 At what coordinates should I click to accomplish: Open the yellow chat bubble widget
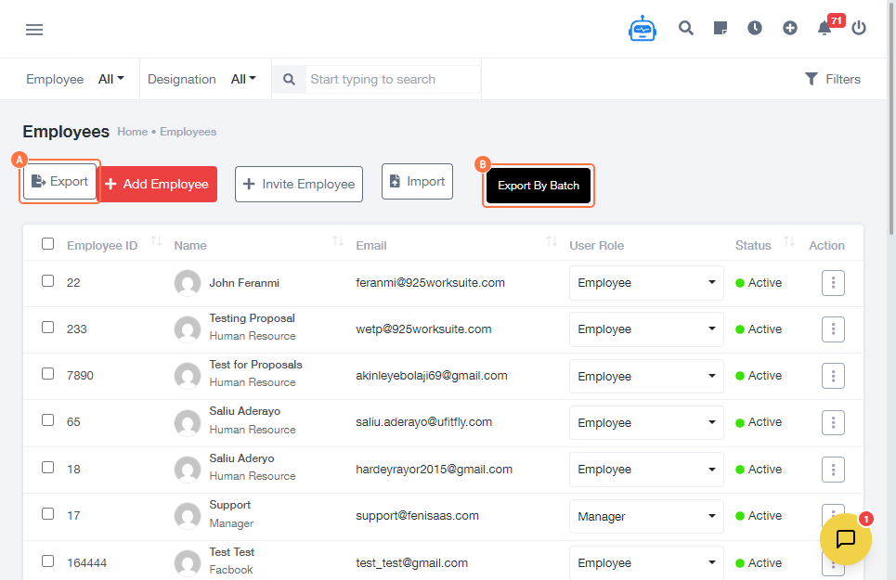click(845, 538)
